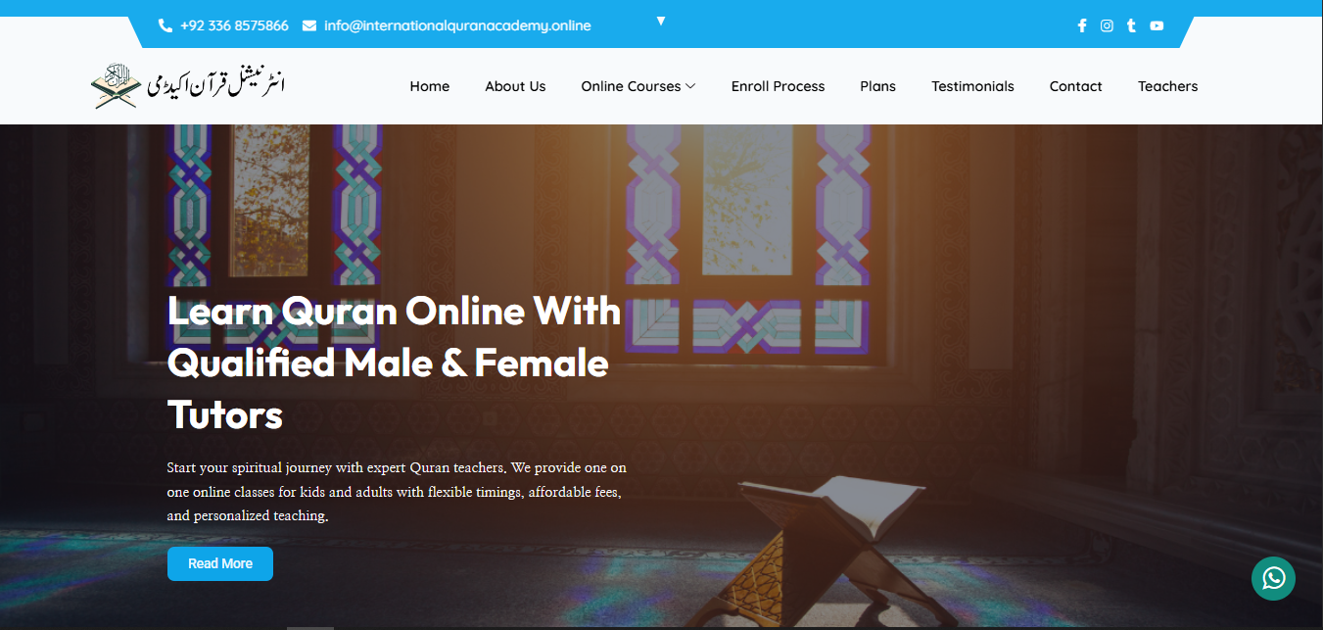This screenshot has width=1323, height=630.
Task: Open the Tumblr social icon
Action: (1131, 25)
